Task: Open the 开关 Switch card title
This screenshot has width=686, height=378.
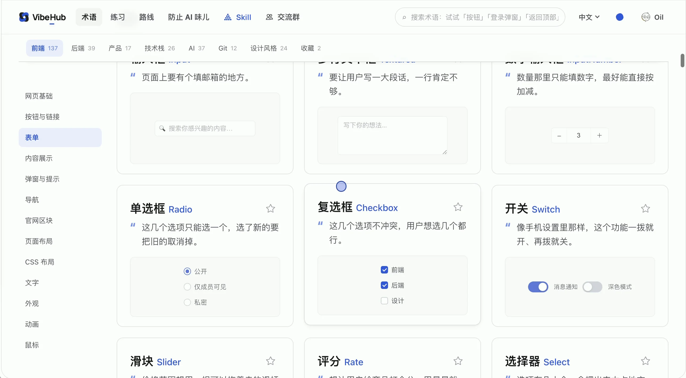Action: [x=533, y=209]
